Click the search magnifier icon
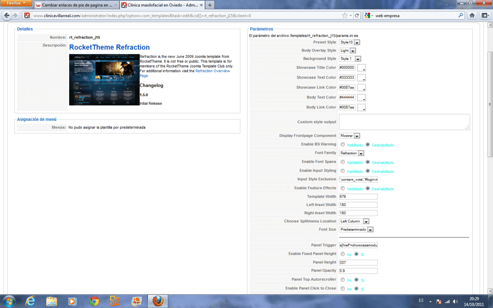493x308 pixels. (x=461, y=15)
